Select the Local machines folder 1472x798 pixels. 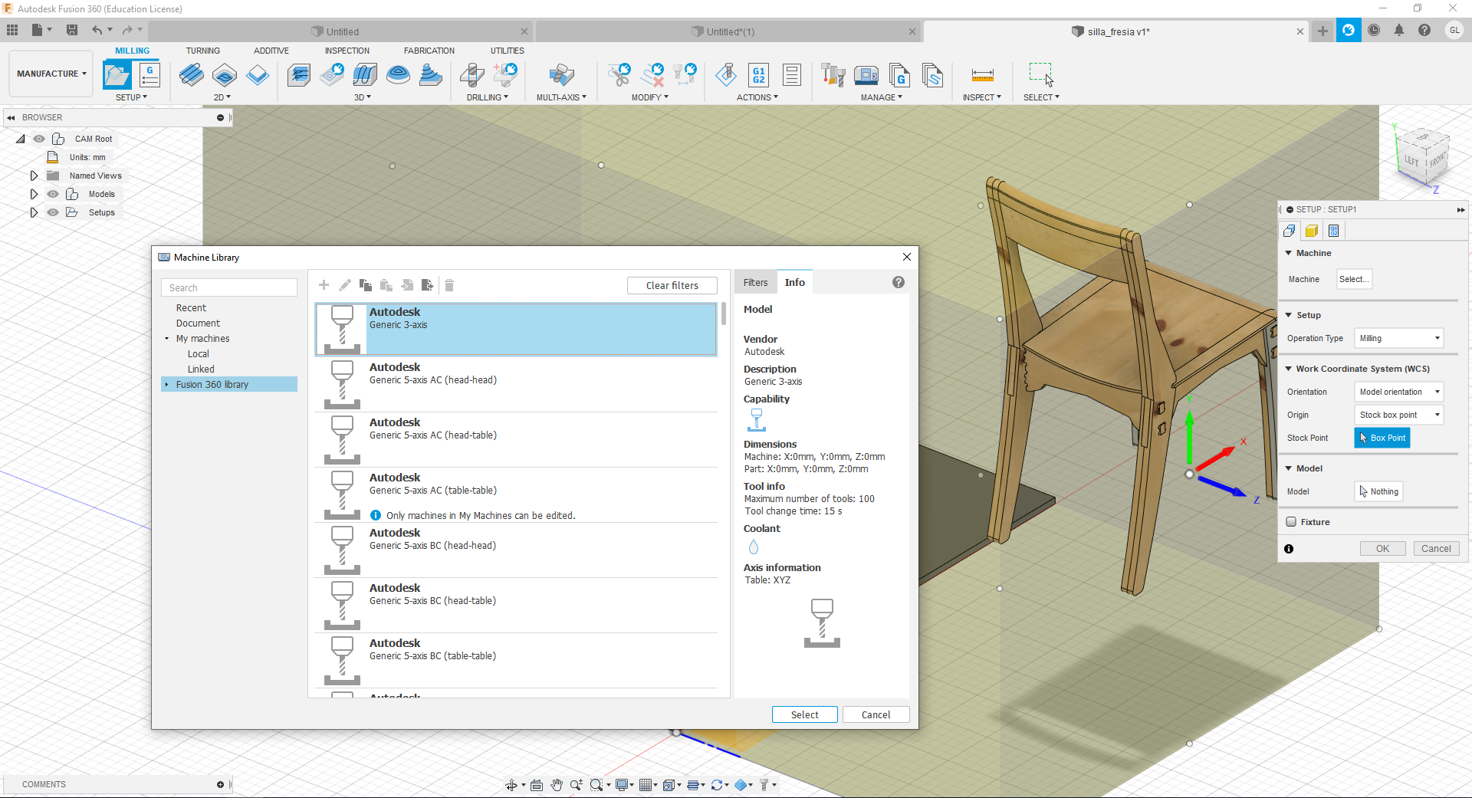(198, 353)
